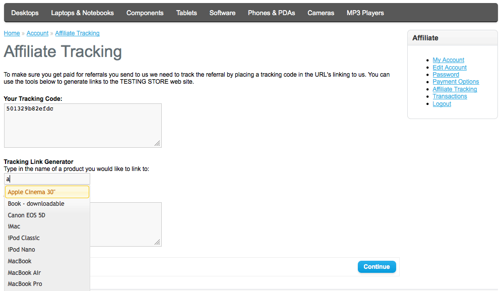This screenshot has width=504, height=291.
Task: Click inside the tracking code text area
Action: (82, 126)
